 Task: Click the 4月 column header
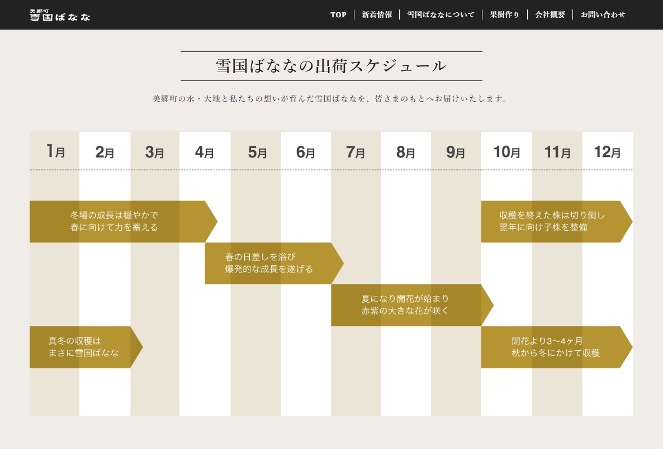tap(205, 151)
